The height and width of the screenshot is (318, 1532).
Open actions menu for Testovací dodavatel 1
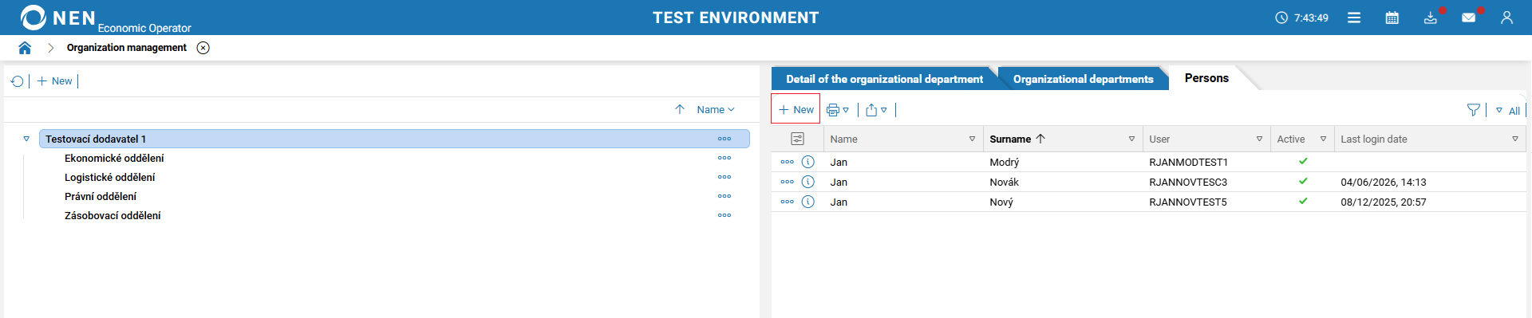(725, 139)
